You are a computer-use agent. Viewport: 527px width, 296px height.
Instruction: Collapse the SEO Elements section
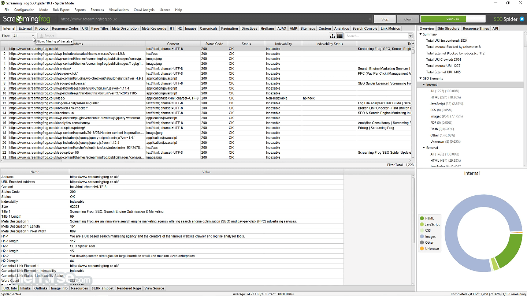(x=420, y=78)
